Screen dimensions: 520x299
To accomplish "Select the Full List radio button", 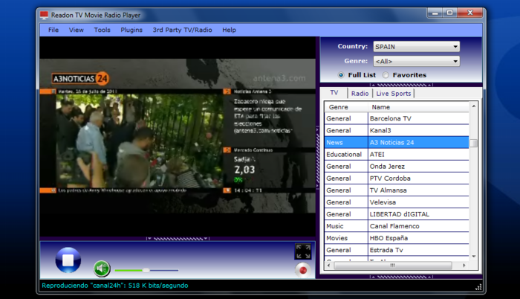I will pyautogui.click(x=341, y=75).
